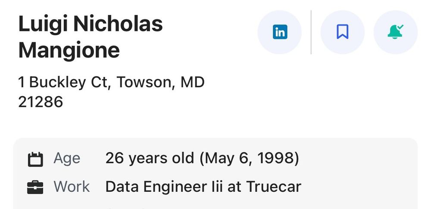Click the 'Age' field label
Image resolution: width=431 pixels, height=209 pixels.
[67, 158]
